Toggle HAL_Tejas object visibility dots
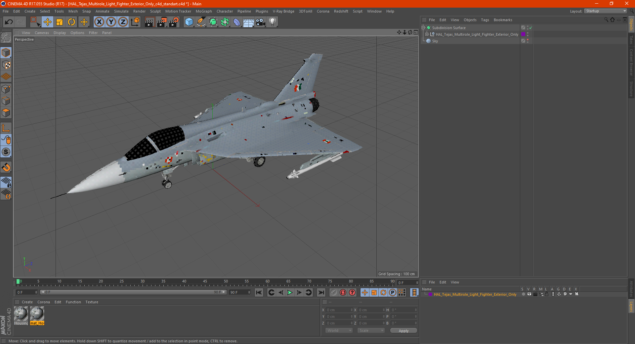Viewport: 635px width, 344px height. pos(528,34)
